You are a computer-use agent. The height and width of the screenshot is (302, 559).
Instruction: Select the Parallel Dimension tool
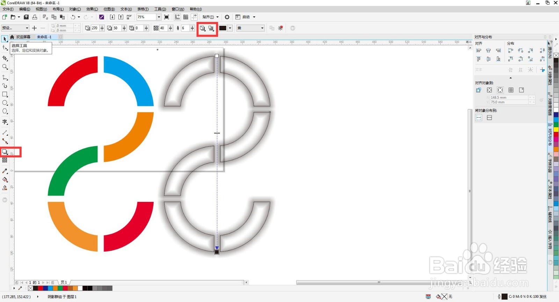click(x=5, y=133)
